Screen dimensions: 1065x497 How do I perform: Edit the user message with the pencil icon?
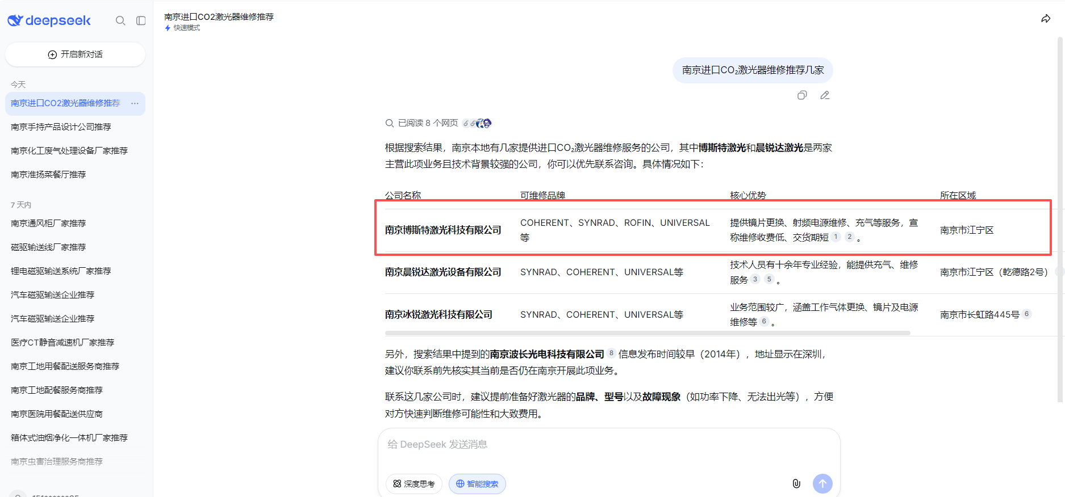pyautogui.click(x=825, y=95)
